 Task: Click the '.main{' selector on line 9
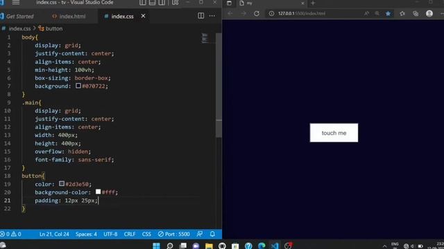click(31, 102)
